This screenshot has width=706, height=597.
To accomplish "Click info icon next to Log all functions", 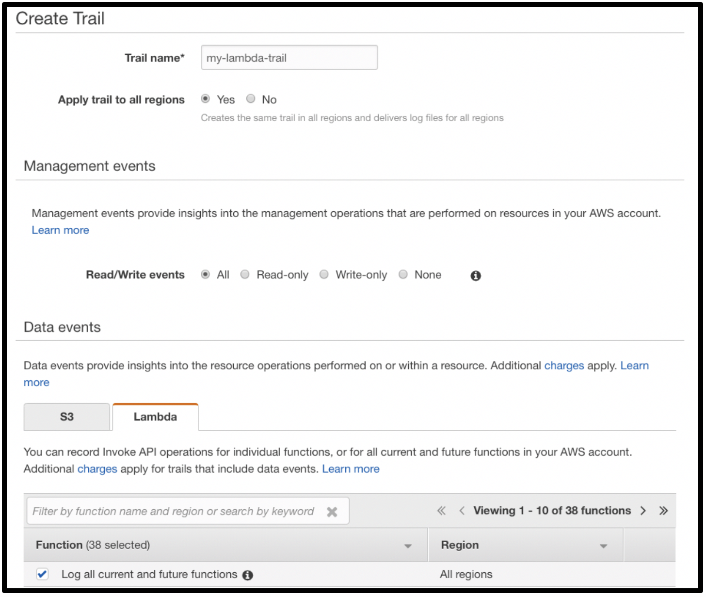I will point(248,575).
